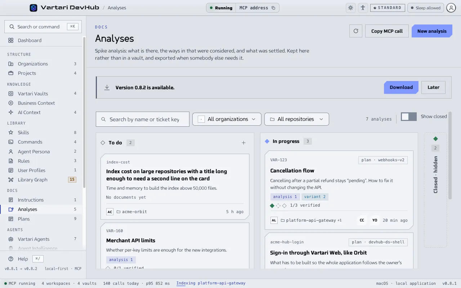The image size is (461, 288).
Task: Switch theme using the sun icon
Action: 350,8
